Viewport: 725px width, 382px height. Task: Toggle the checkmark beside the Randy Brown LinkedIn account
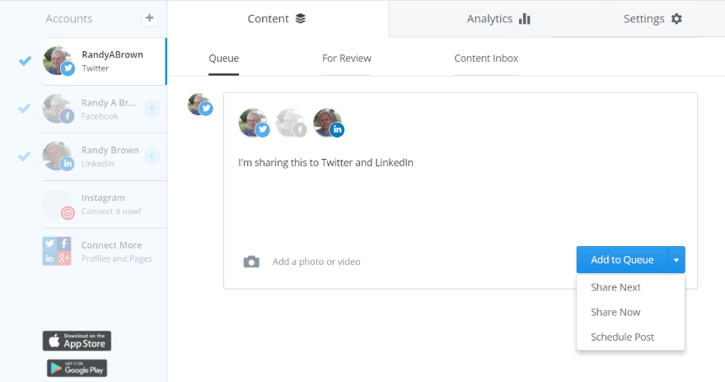coord(25,156)
